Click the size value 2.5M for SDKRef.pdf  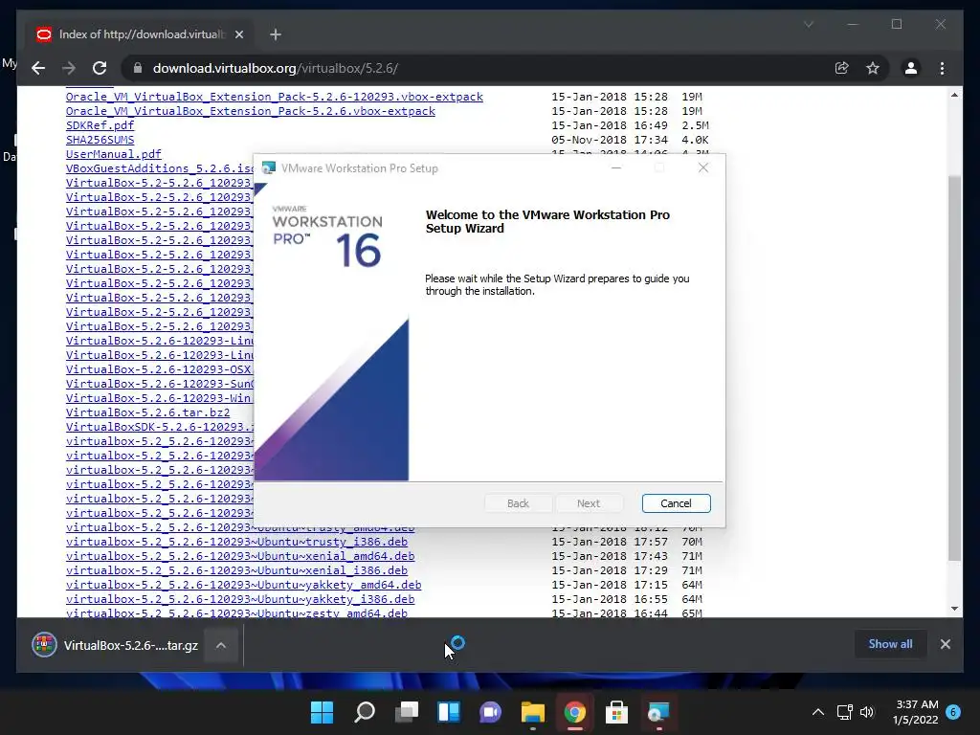[695, 125]
